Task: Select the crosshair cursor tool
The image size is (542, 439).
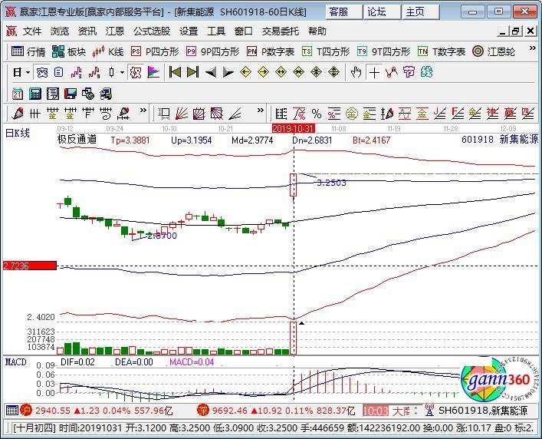Action: [374, 72]
